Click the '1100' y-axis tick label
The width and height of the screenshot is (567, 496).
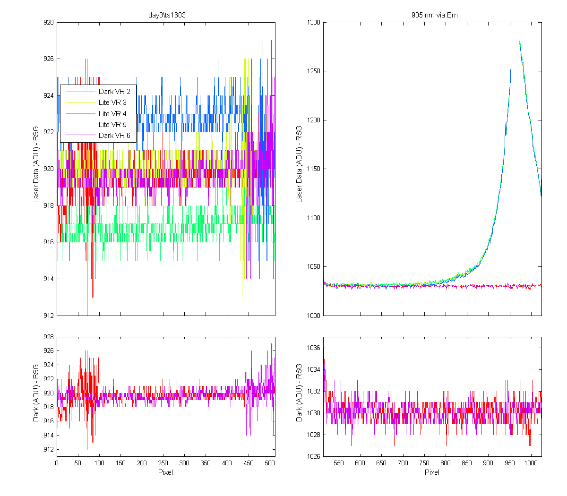tap(314, 218)
